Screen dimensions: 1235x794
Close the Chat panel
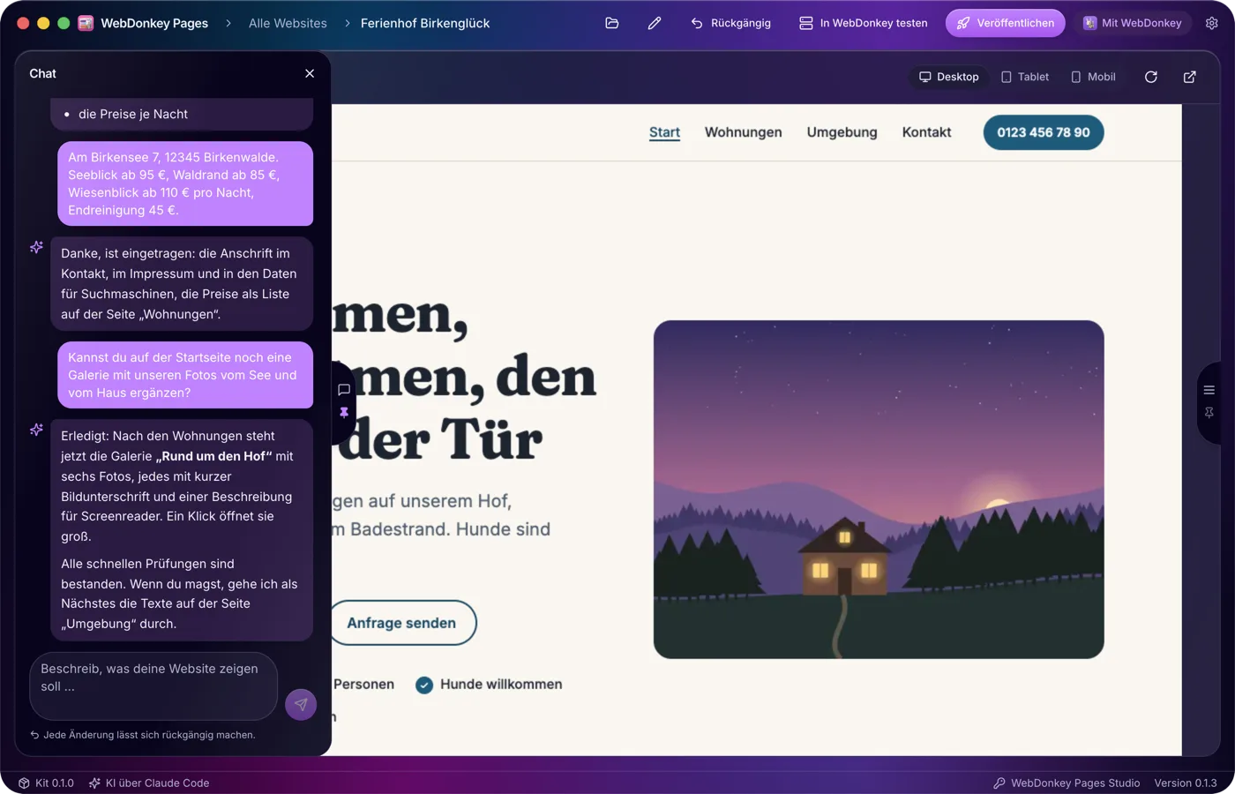[x=310, y=73]
